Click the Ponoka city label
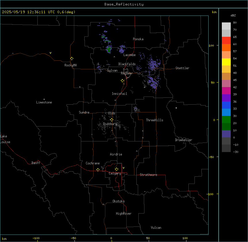This screenshot has width=248, height=242. pyautogui.click(x=138, y=39)
